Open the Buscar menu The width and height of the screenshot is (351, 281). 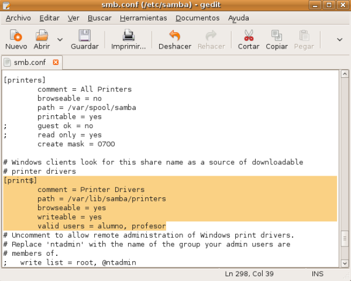click(x=99, y=18)
